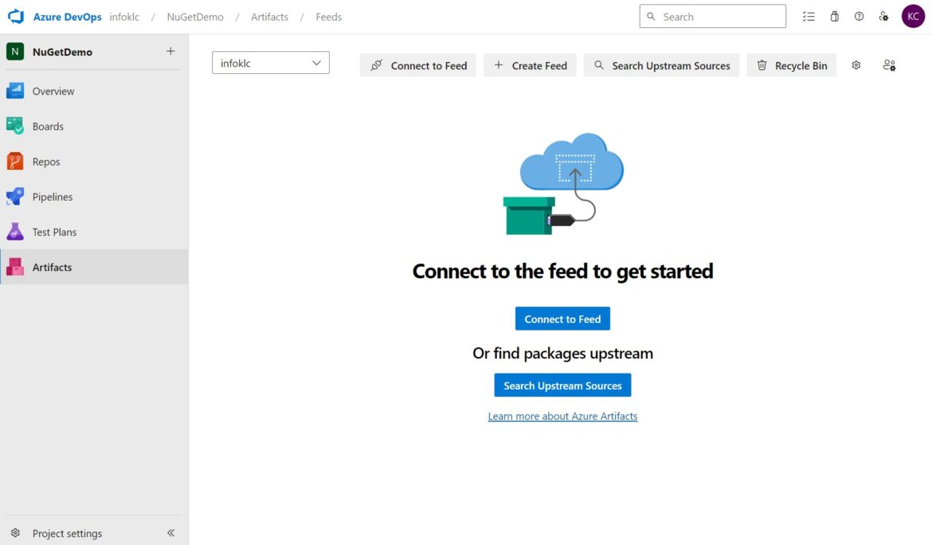Click Feeds in the breadcrumb trail

point(328,16)
